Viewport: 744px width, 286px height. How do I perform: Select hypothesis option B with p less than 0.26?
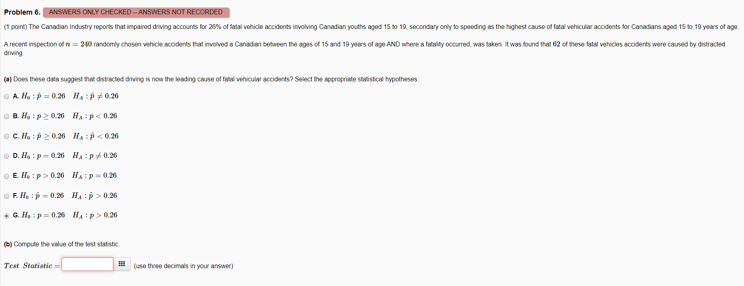click(x=6, y=116)
